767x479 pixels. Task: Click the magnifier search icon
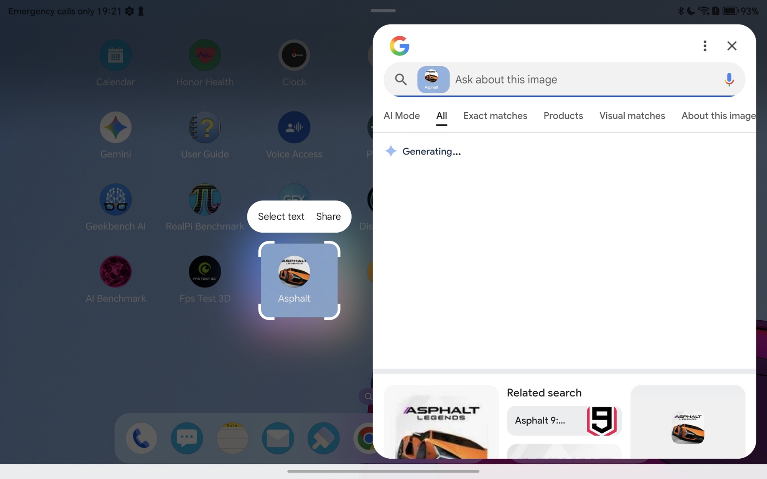(x=401, y=79)
